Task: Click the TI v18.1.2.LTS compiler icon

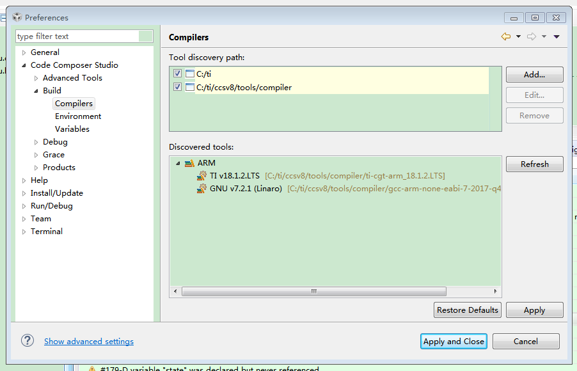Action: pos(202,175)
